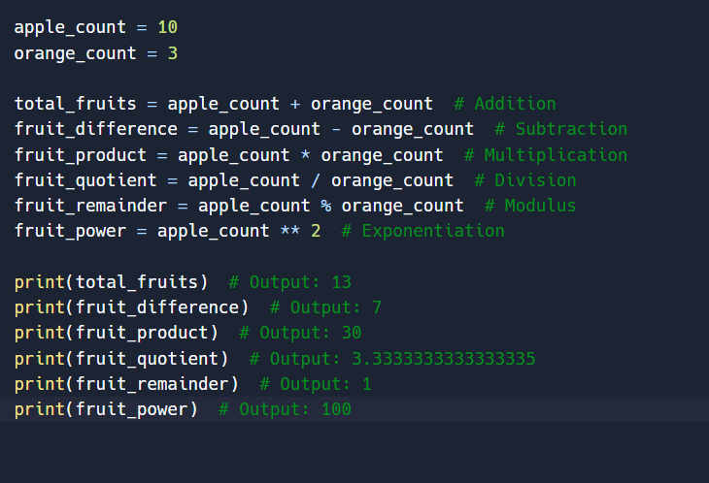Click the '# Division' comment
Image resolution: width=709 pixels, height=483 pixels.
(524, 180)
